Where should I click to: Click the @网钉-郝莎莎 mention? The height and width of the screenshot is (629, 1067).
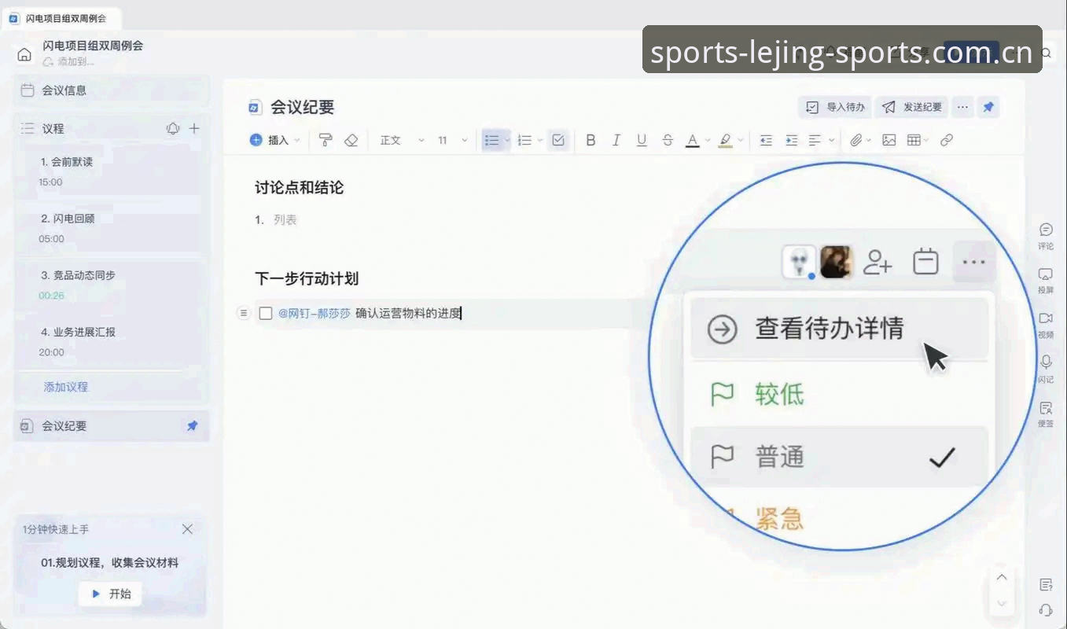coord(315,314)
